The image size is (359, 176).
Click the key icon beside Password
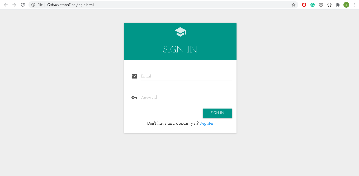(134, 97)
